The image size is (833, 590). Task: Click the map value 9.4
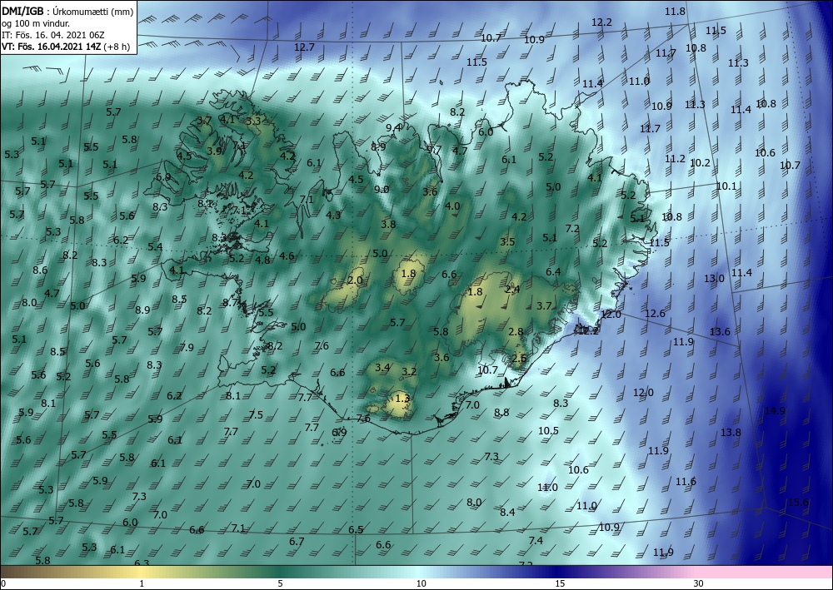coord(393,127)
